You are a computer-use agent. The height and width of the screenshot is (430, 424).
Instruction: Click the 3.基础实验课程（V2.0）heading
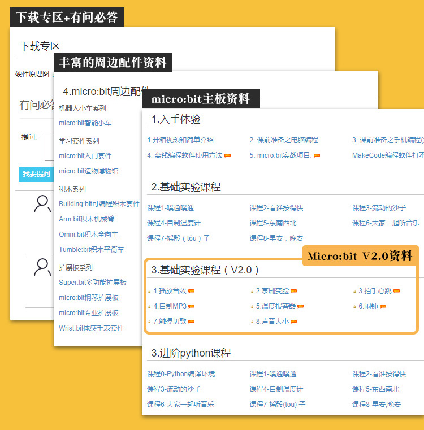pos(205,270)
